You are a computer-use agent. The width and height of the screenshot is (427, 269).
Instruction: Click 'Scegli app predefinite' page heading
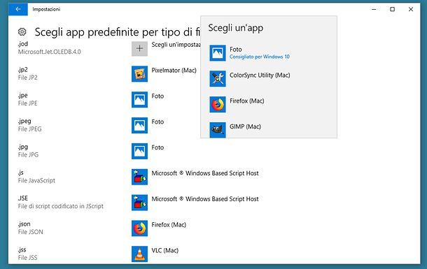point(117,32)
